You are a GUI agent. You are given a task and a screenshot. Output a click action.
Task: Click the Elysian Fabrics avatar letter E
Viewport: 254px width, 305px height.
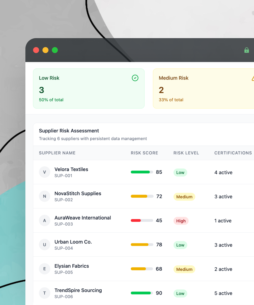(x=44, y=269)
